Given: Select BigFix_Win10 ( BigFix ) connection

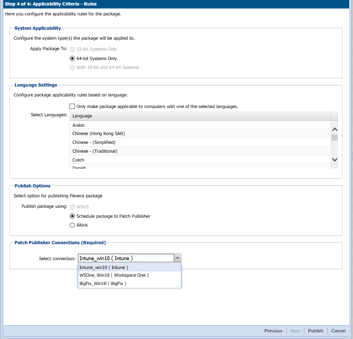Looking at the screenshot, I should click(103, 283).
